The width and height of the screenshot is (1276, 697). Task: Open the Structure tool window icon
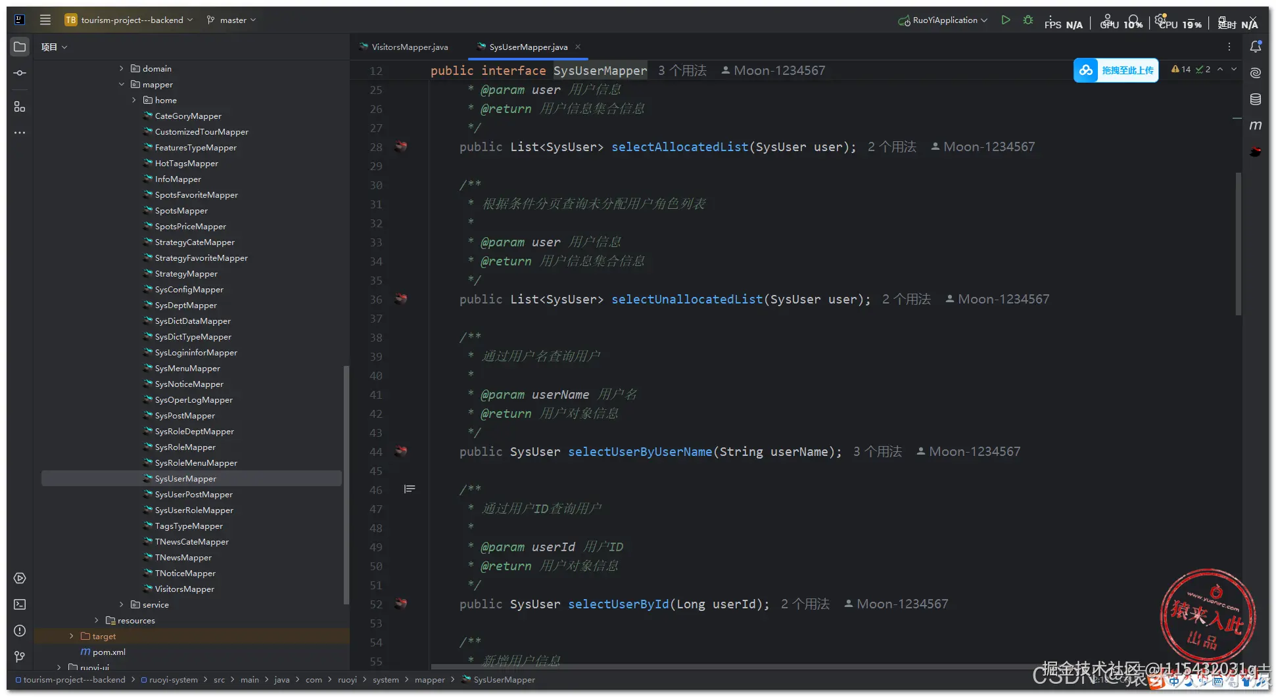(x=20, y=106)
